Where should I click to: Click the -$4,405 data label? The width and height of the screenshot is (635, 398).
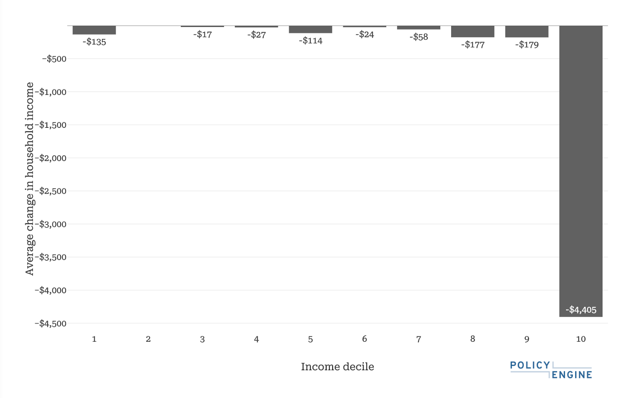tap(581, 310)
